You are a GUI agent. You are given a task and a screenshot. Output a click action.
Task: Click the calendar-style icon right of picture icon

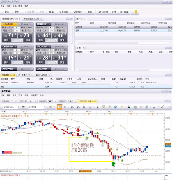tap(135, 107)
